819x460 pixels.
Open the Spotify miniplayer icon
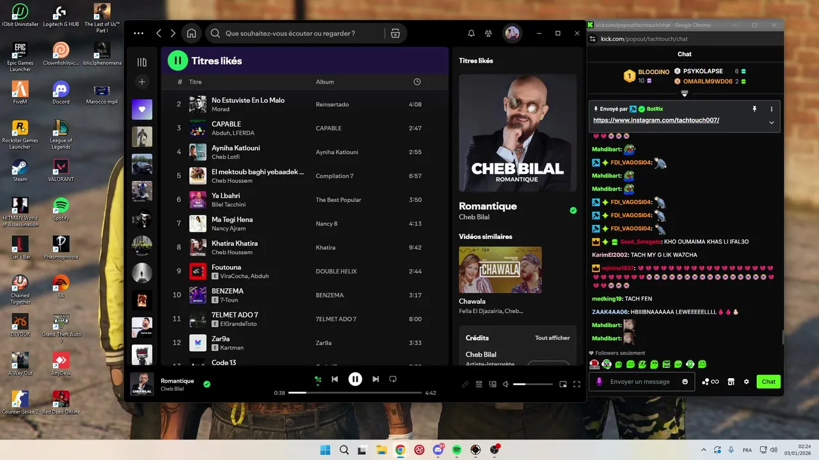(563, 384)
